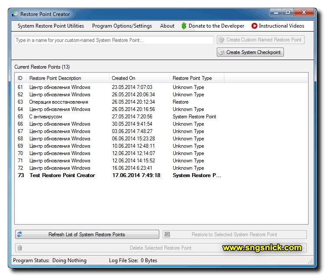This screenshot has width=325, height=276.
Task: Sort by Restore Point Description column header
Action: [68, 78]
